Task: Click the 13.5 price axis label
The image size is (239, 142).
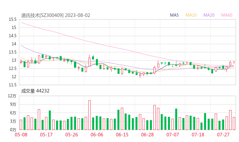Action: coord(13,52)
